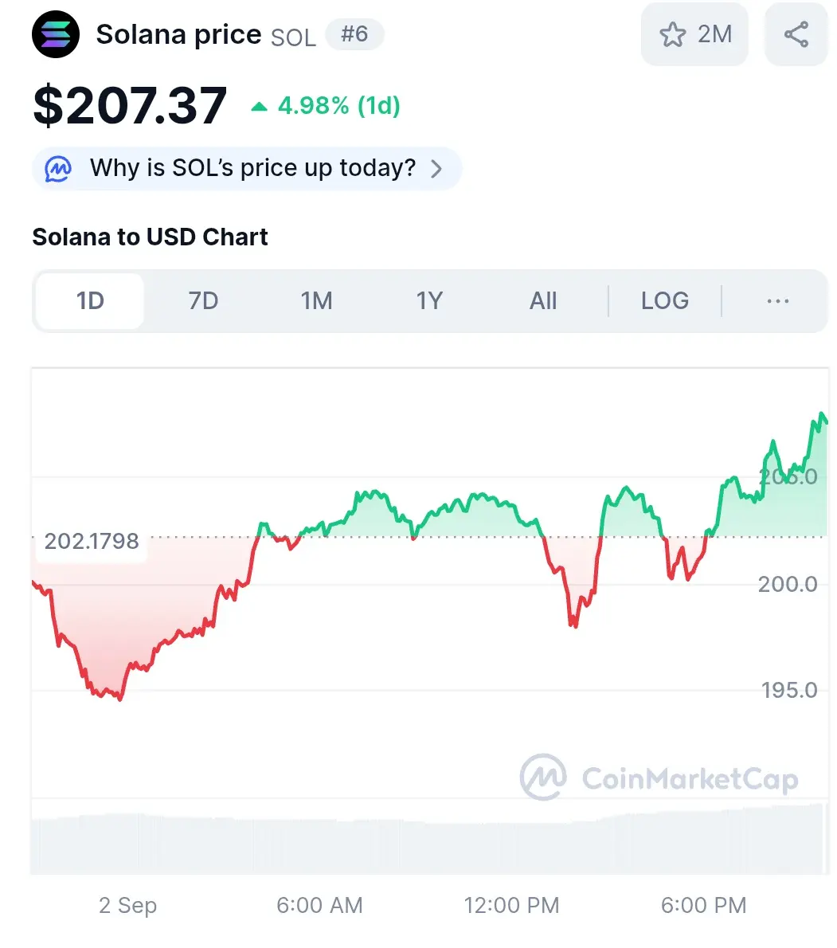The height and width of the screenshot is (948, 837).
Task: Expand the 'Why is SOL's price up today?' chevron
Action: coord(436,169)
